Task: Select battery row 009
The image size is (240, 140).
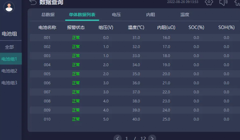Action: [x=135, y=110]
